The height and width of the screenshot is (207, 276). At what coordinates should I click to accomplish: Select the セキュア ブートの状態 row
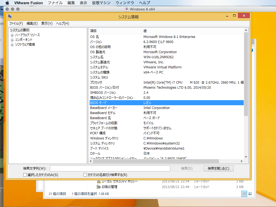[x=166, y=128]
